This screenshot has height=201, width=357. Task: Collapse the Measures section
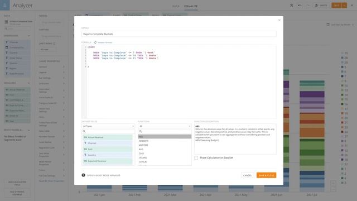[28, 83]
